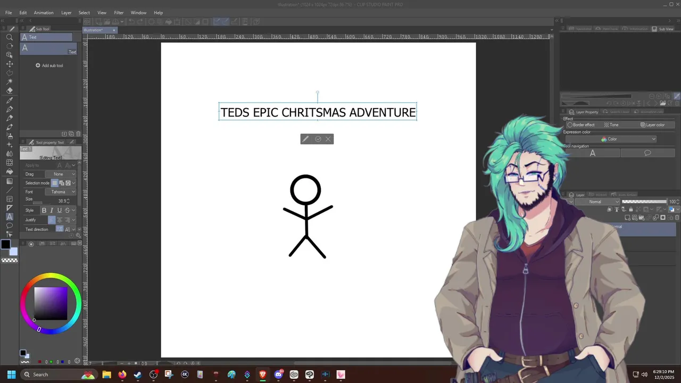This screenshot has height=383, width=681.
Task: Open Firefox from the taskbar
Action: pos(122,374)
